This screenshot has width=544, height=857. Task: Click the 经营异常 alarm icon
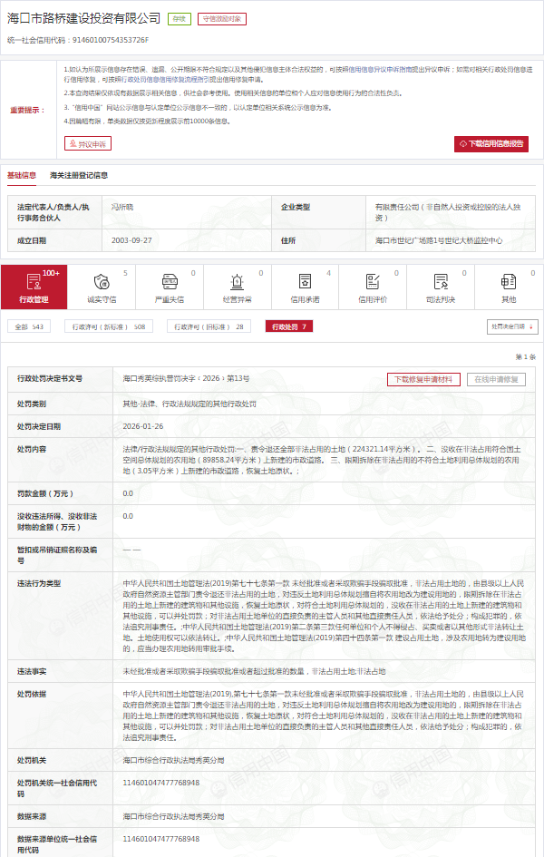click(x=238, y=281)
